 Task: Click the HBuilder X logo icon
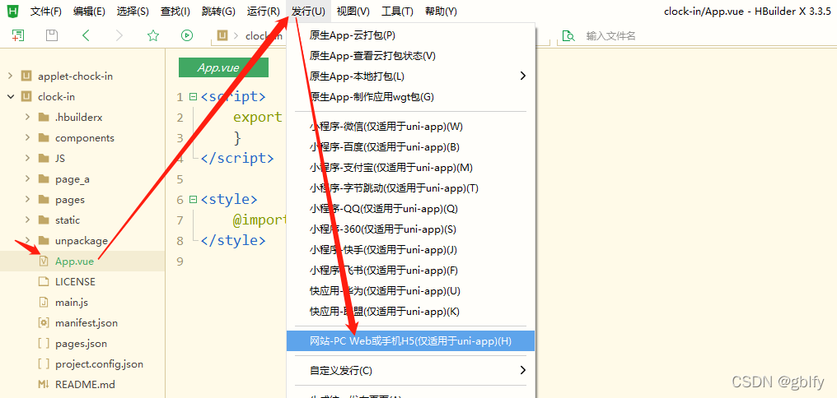coord(13,11)
